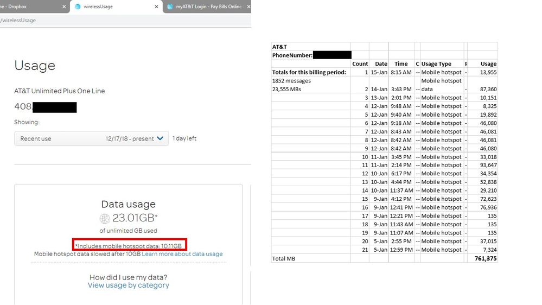Select the wirelessUsage tab
This screenshot has width=542, height=305.
[109, 7]
